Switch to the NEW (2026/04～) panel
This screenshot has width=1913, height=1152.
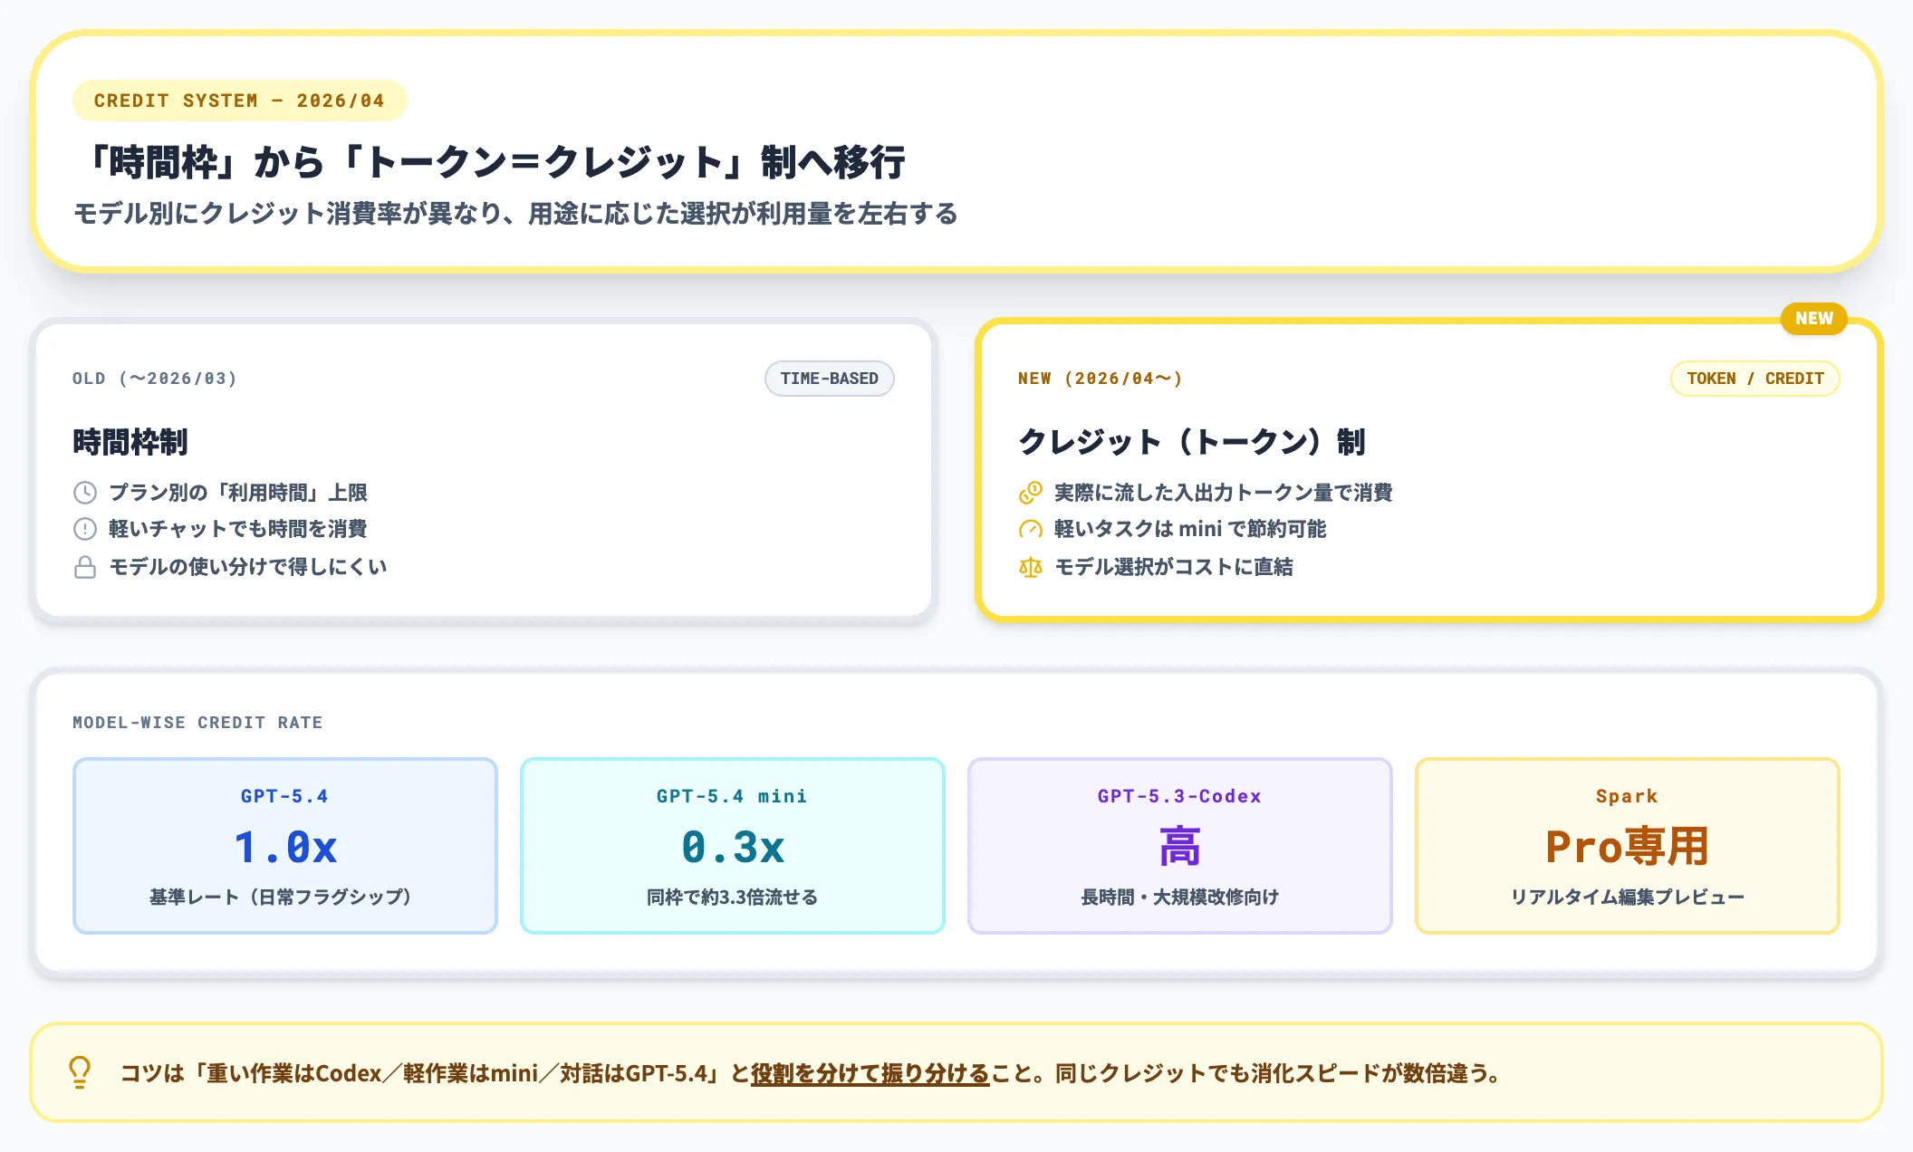[1101, 379]
